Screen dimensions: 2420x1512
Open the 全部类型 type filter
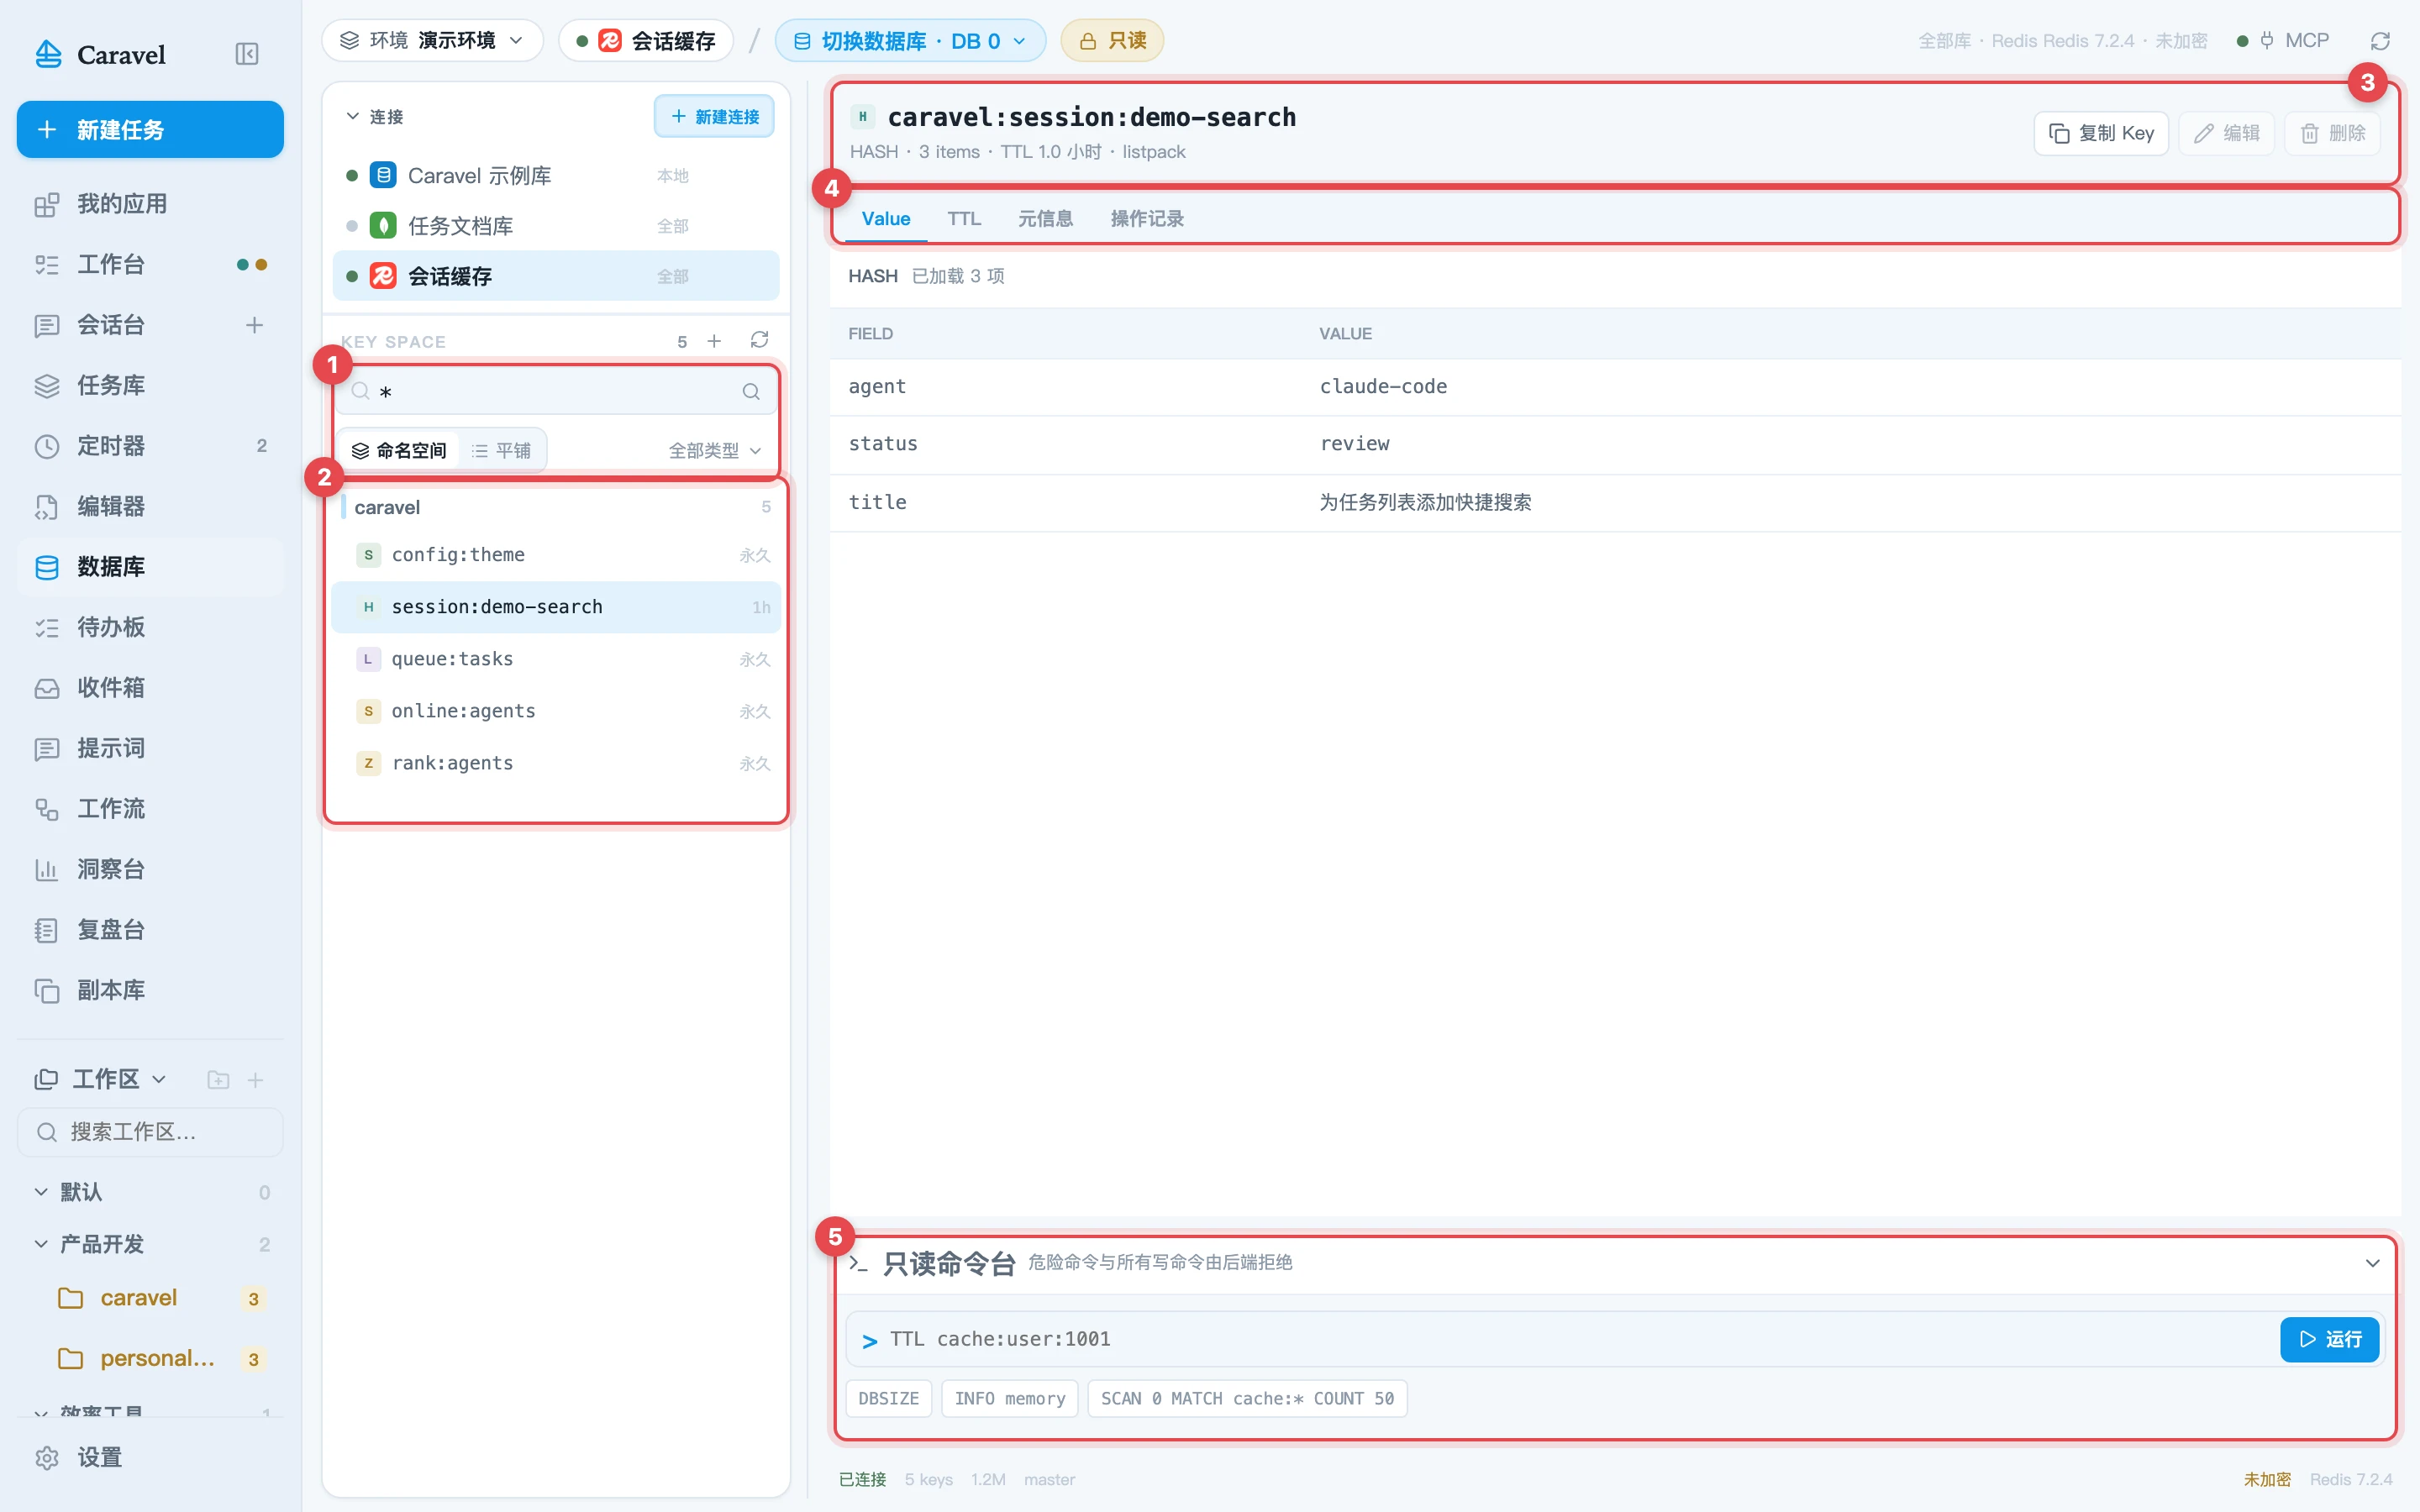[715, 451]
